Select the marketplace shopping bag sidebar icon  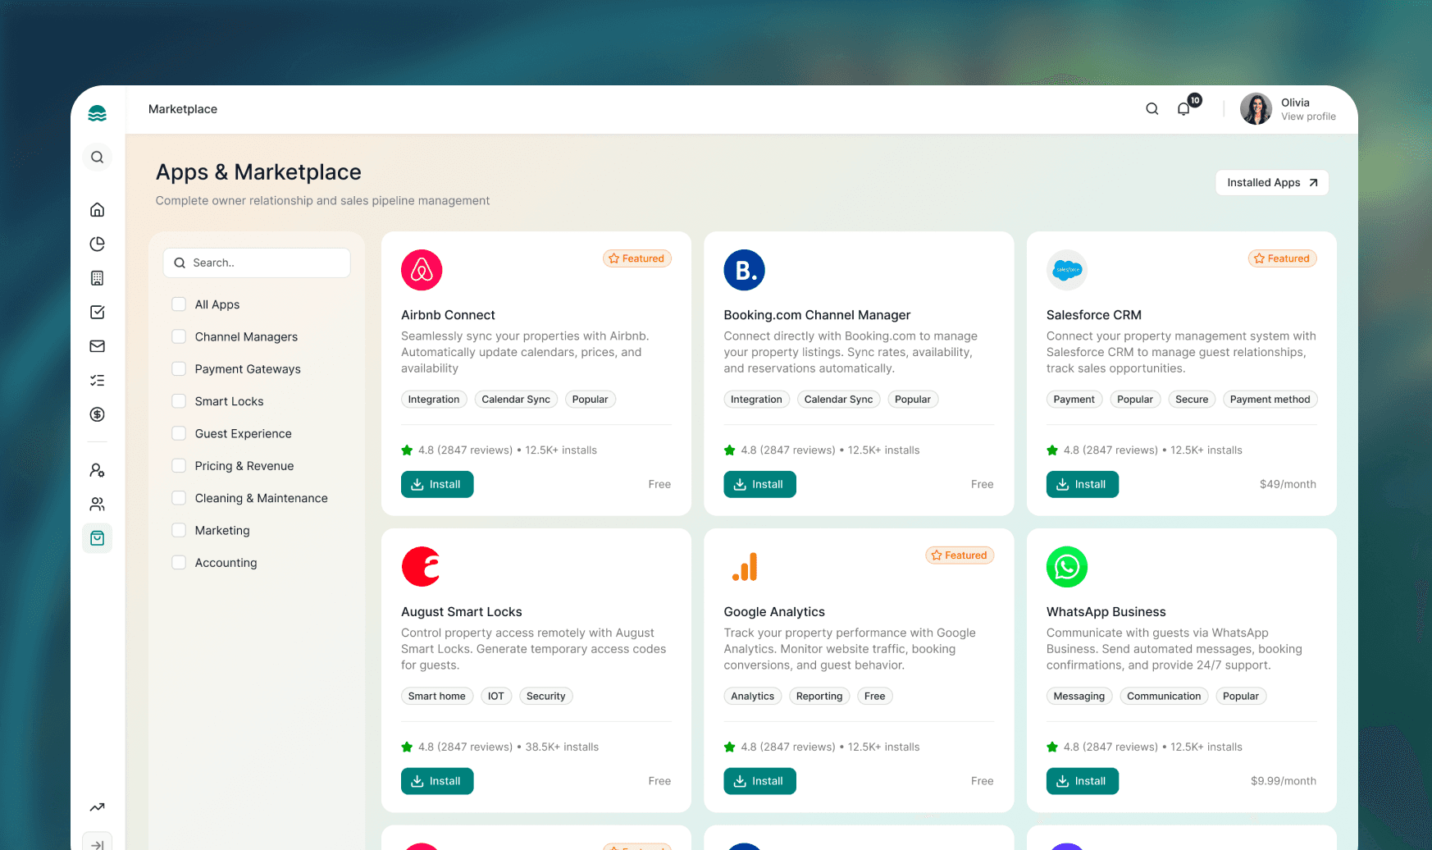tap(97, 538)
